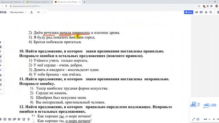Open board settings sliders icon
Image resolution: width=219 pixels, height=123 pixels.
[x=196, y=12]
